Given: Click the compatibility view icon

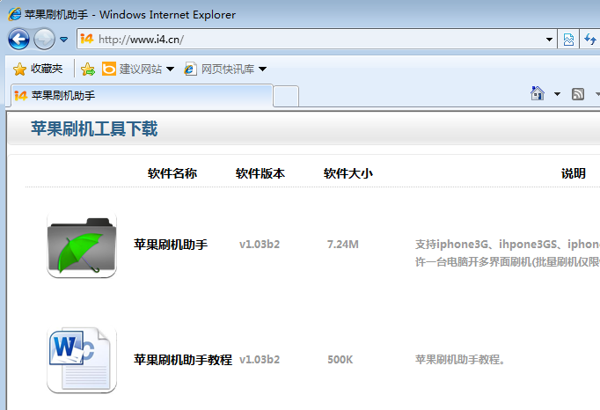Looking at the screenshot, I should click(568, 40).
